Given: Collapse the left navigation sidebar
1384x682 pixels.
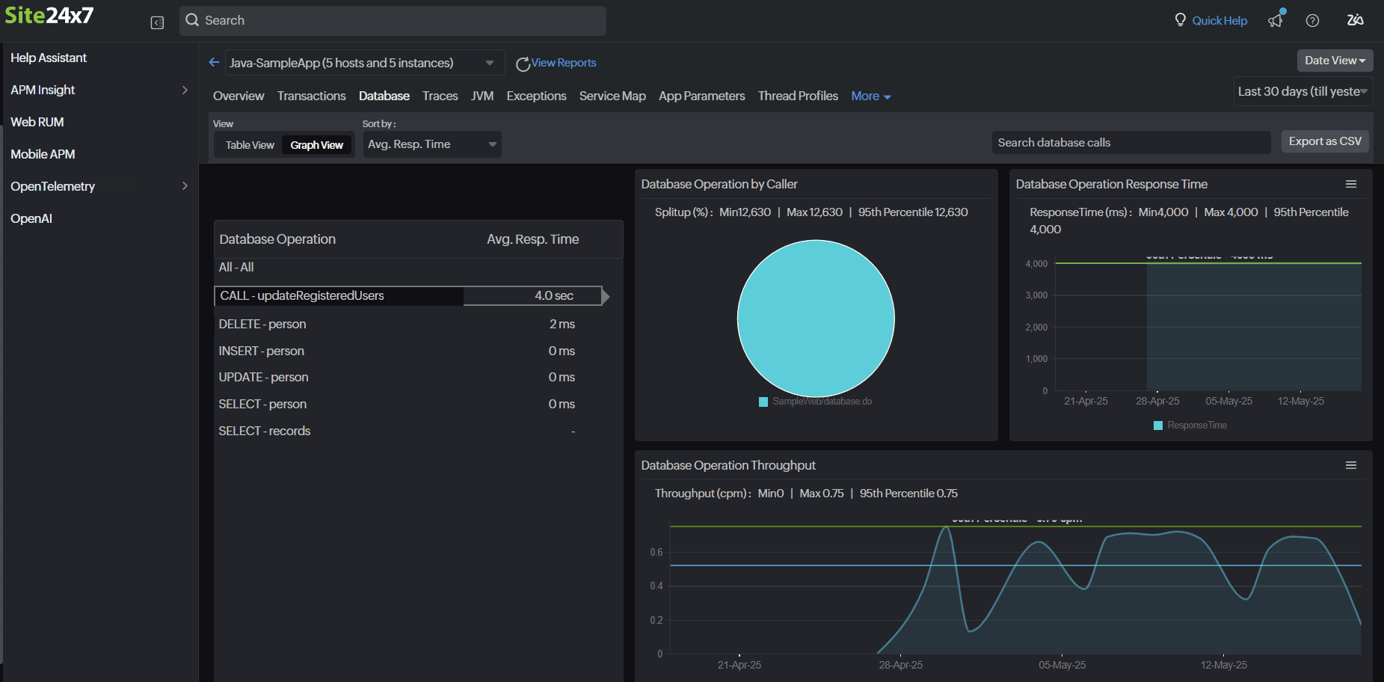Looking at the screenshot, I should click(157, 22).
